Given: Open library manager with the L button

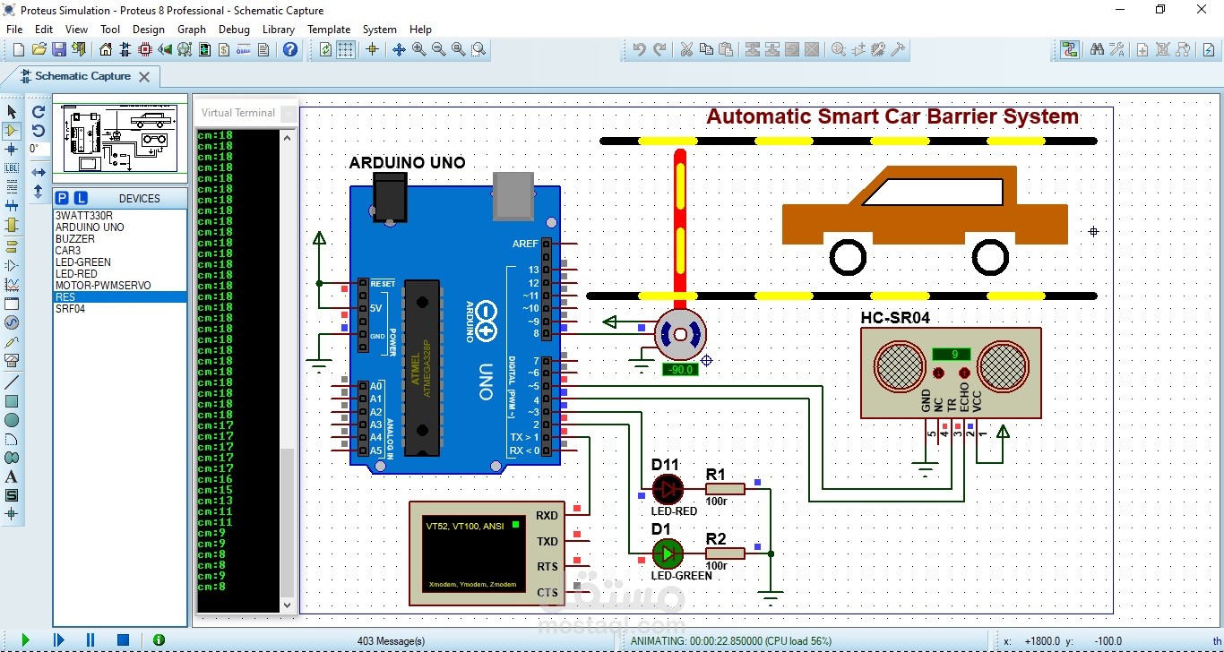Looking at the screenshot, I should pyautogui.click(x=81, y=198).
